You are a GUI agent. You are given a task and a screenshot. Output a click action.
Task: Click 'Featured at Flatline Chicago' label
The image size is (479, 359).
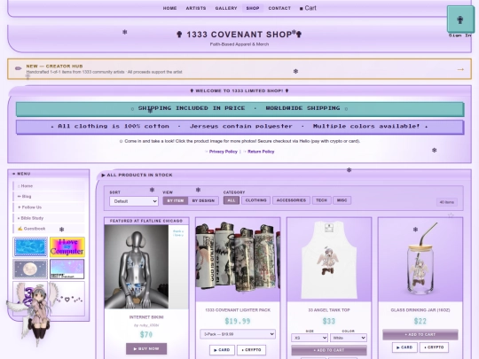click(146, 221)
